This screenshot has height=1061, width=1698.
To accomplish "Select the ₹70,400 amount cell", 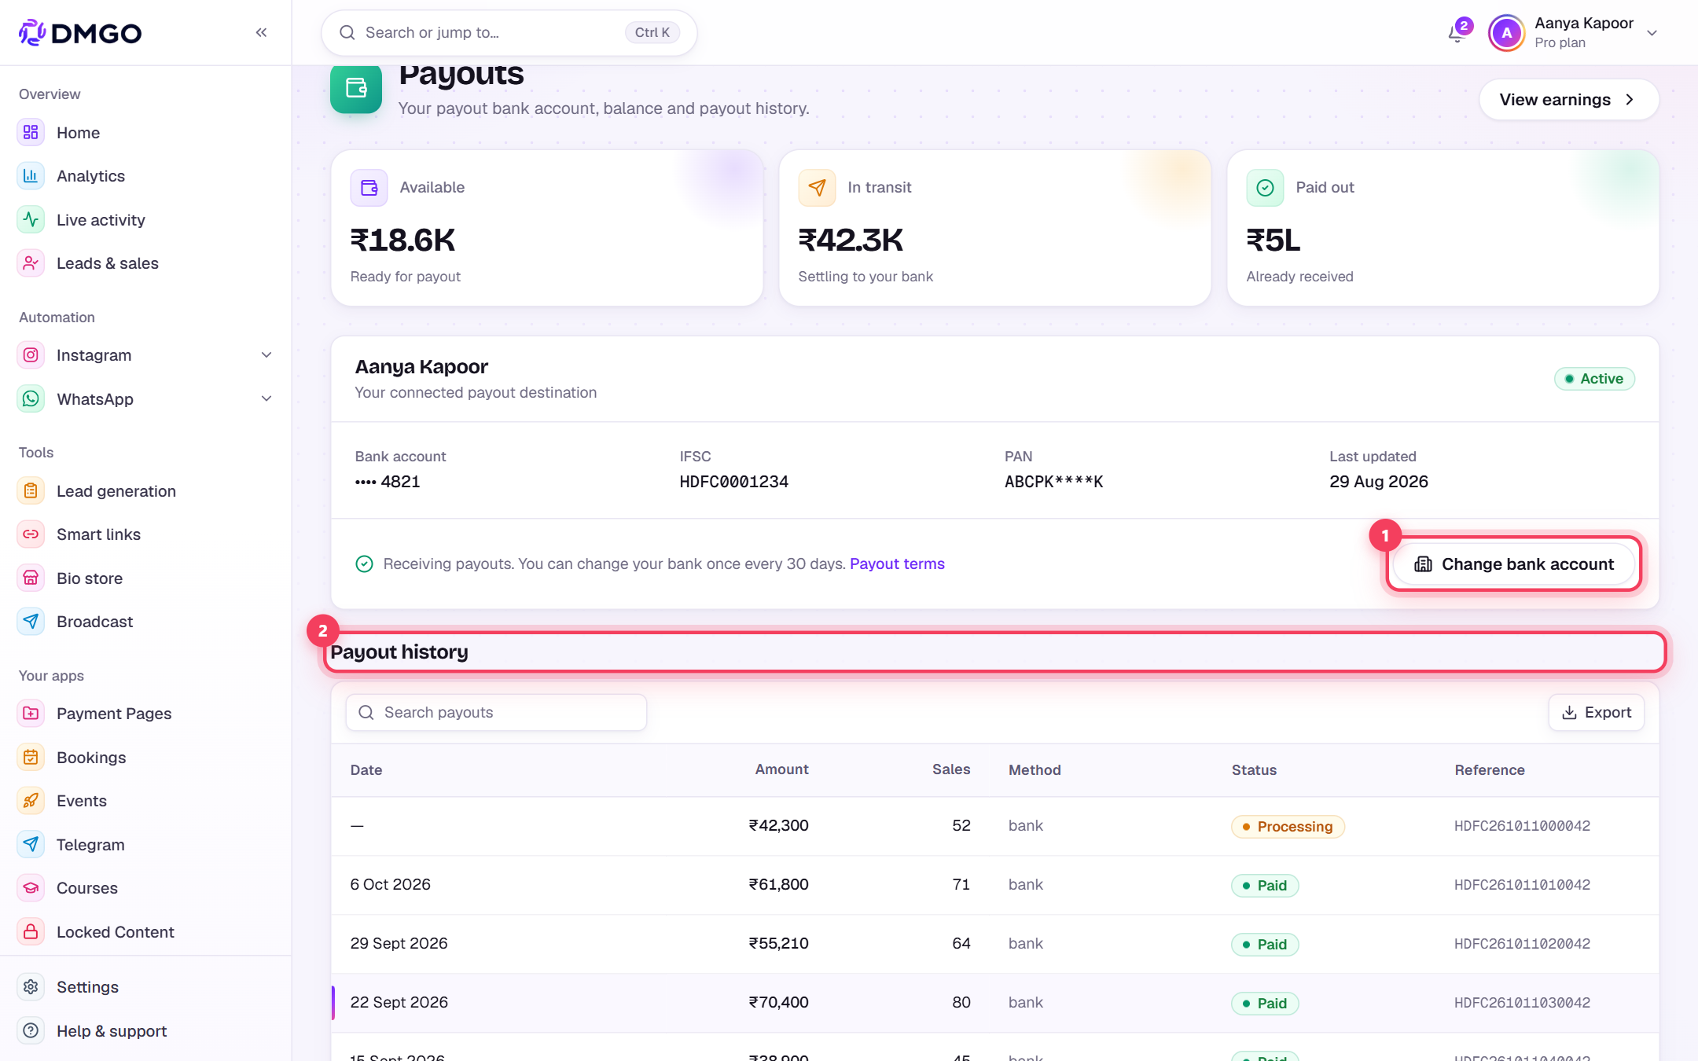I will click(778, 1002).
